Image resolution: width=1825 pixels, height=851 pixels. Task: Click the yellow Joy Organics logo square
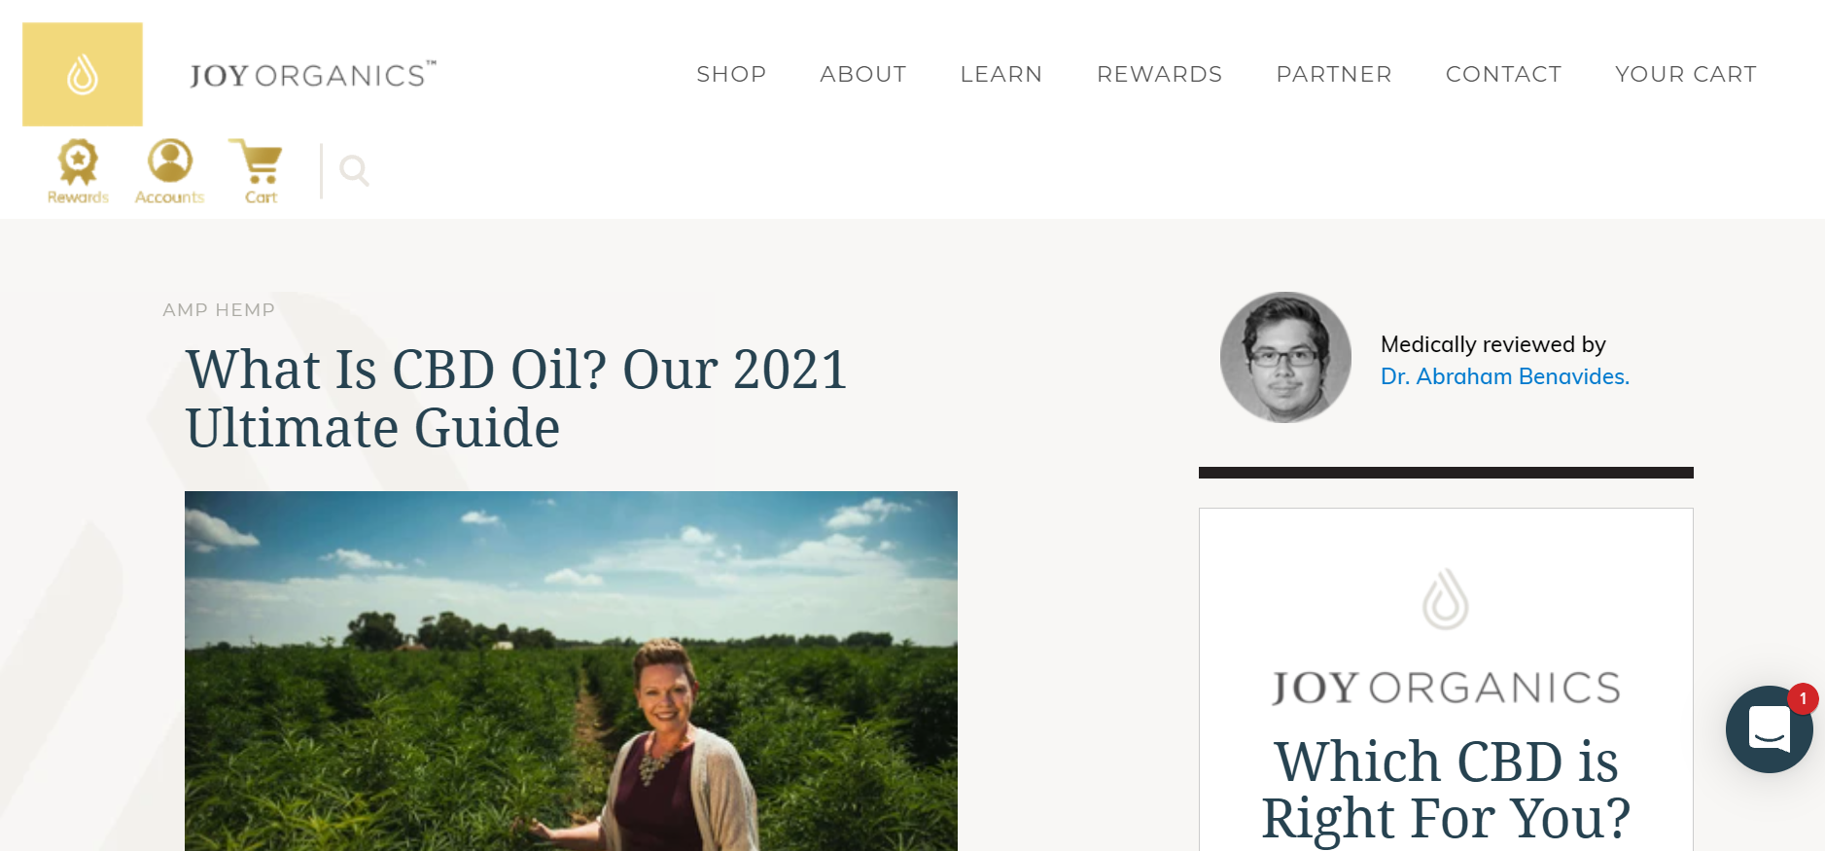tap(83, 74)
